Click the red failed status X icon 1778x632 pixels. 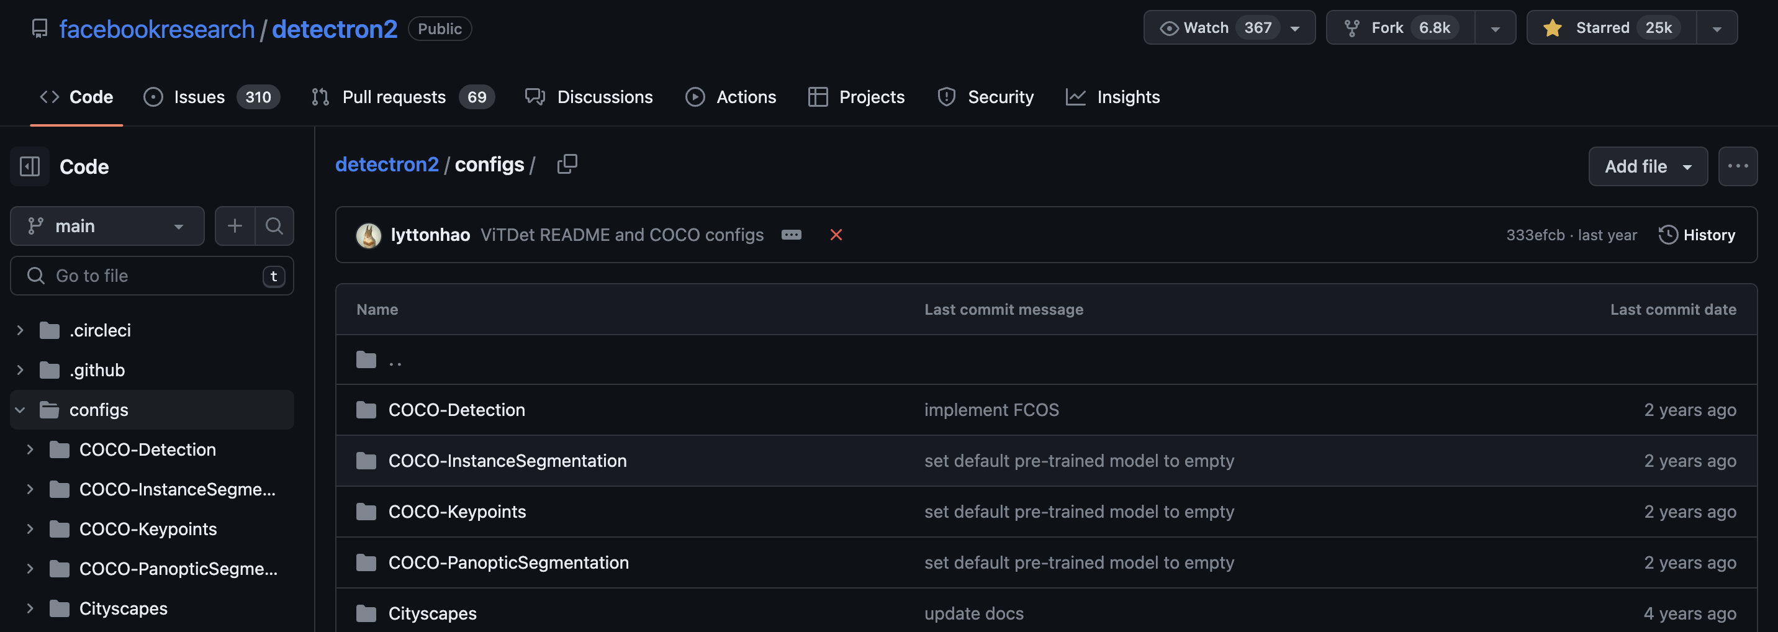tap(836, 235)
